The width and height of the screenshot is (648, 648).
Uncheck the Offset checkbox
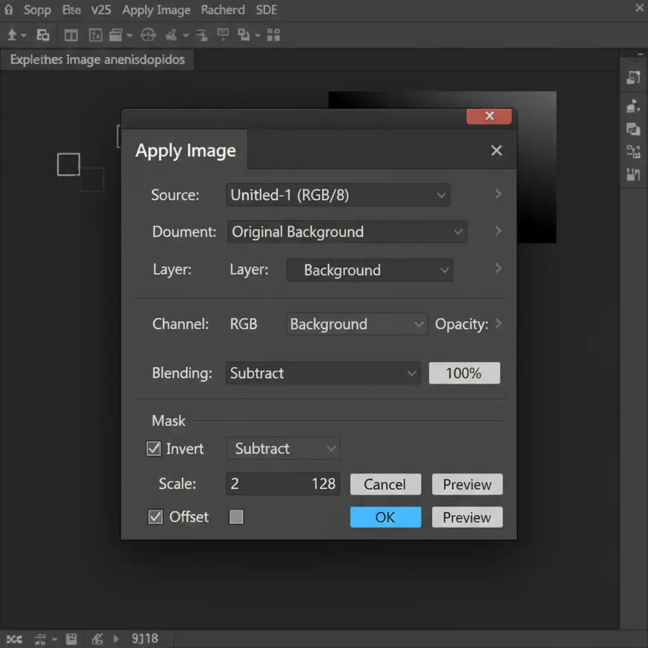point(155,517)
